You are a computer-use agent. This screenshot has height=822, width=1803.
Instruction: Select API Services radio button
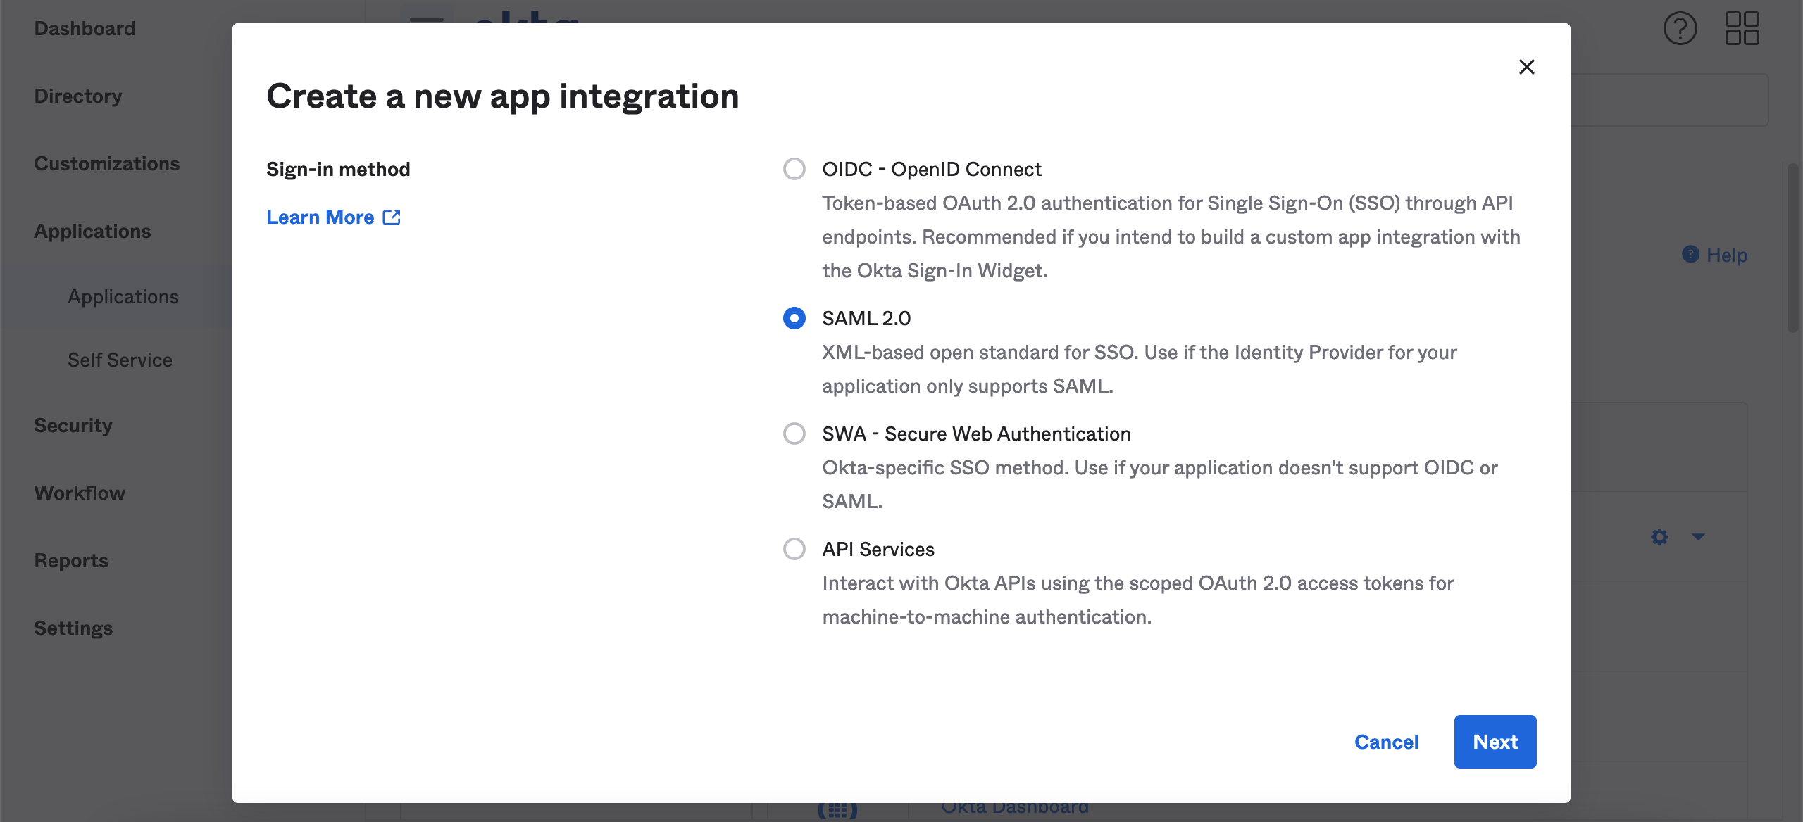tap(794, 549)
